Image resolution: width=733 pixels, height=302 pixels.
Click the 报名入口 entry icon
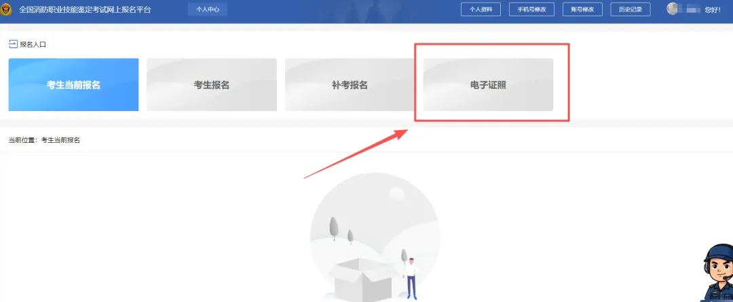[13, 44]
